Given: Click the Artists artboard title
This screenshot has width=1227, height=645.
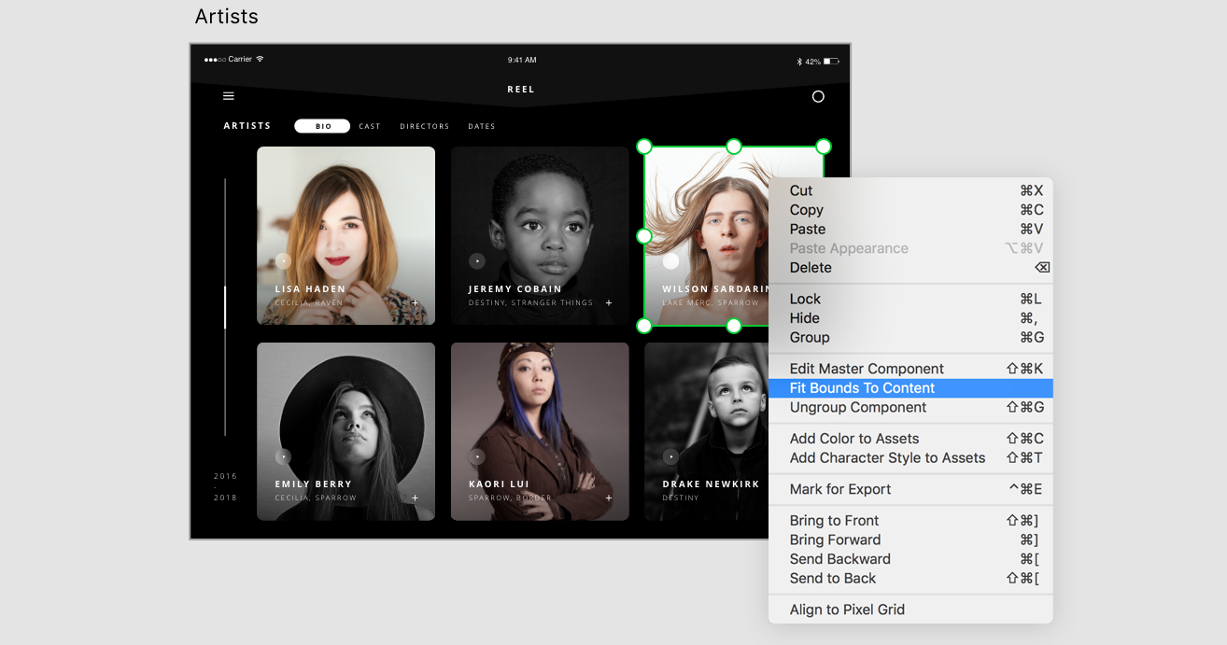Looking at the screenshot, I should tap(227, 17).
